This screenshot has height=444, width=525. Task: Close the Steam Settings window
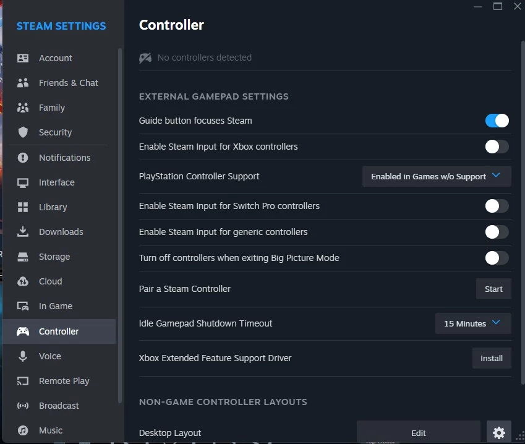click(518, 6)
